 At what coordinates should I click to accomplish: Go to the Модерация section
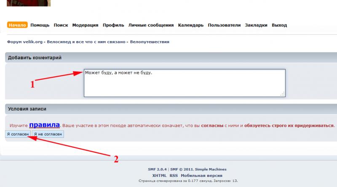85,25
